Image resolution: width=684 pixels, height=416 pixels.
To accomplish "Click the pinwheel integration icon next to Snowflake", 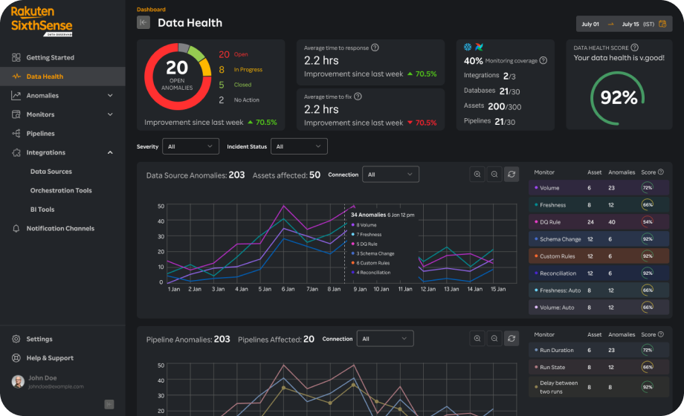I will click(479, 47).
